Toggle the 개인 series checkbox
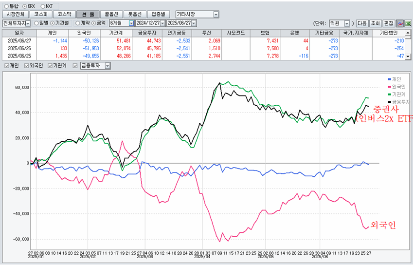Screen dimensions: 414x265 pos(6,66)
